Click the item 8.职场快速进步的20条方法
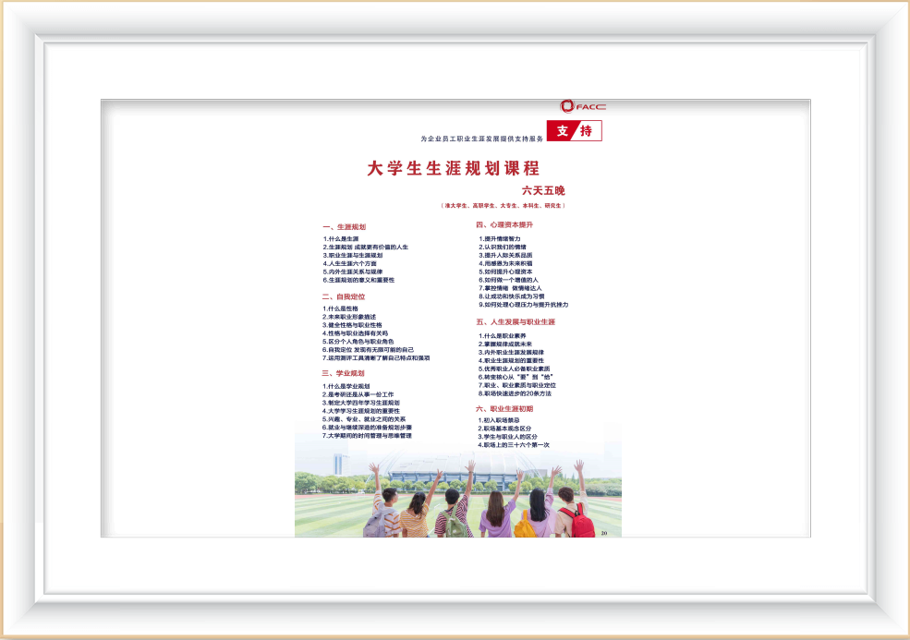The image size is (910, 640). (x=515, y=393)
